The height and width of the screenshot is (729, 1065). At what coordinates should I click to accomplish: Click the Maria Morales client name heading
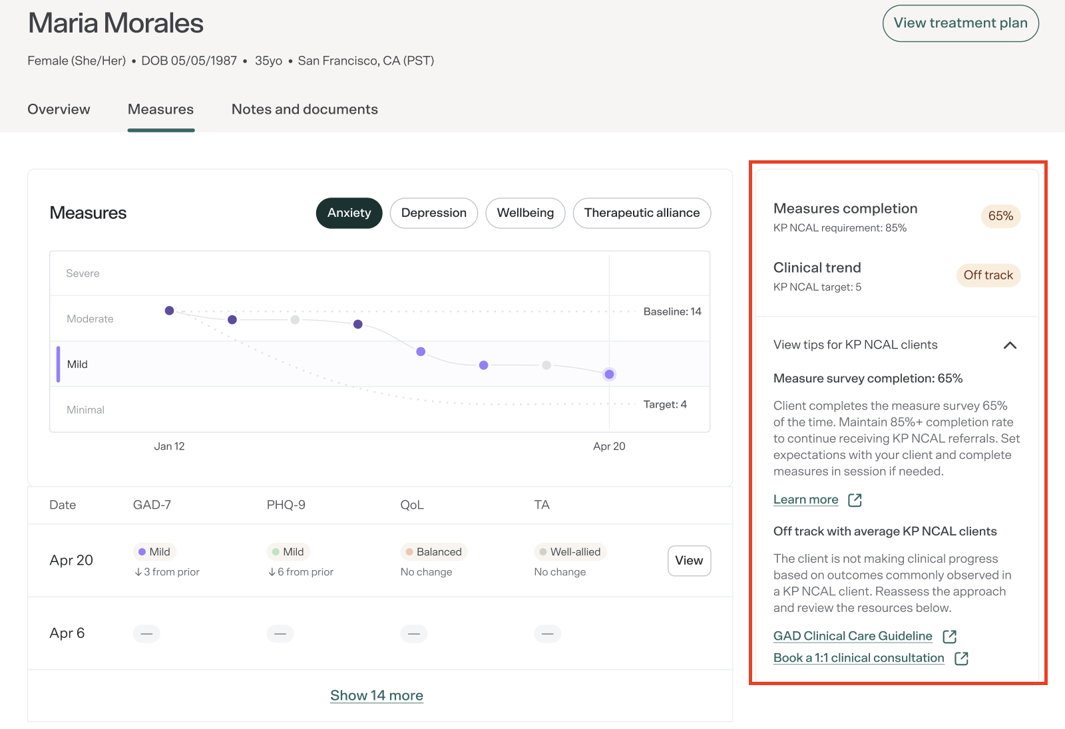click(116, 23)
